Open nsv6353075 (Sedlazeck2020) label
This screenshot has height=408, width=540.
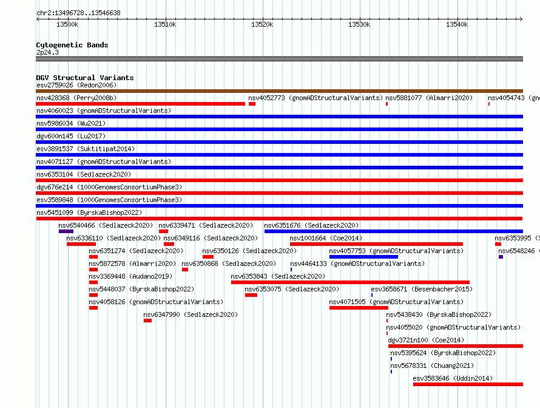tap(292, 289)
